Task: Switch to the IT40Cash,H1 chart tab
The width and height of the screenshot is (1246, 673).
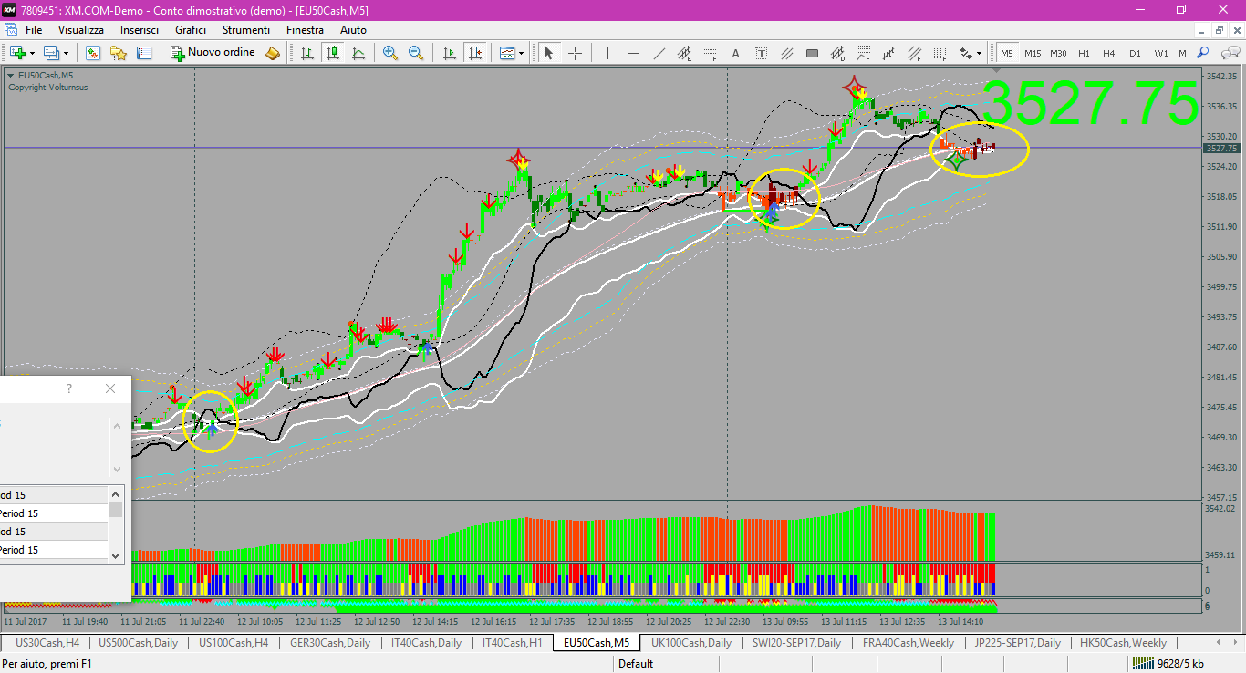Action: point(512,643)
